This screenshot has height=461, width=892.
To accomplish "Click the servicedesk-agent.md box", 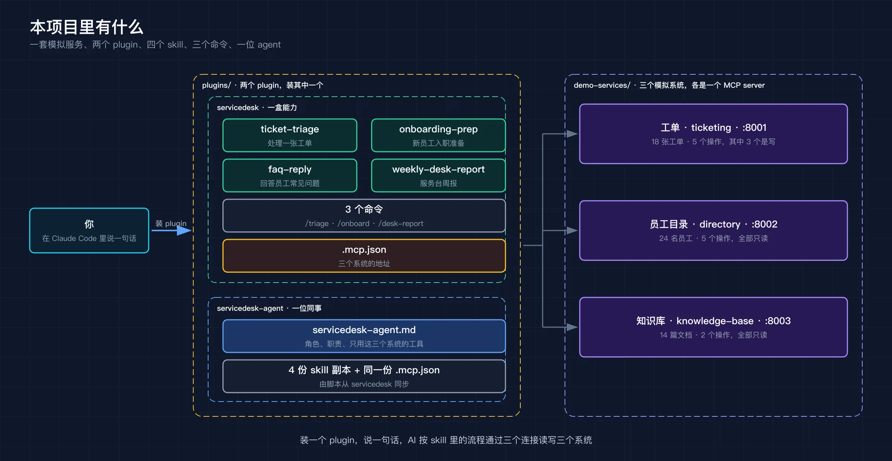I will tap(364, 336).
